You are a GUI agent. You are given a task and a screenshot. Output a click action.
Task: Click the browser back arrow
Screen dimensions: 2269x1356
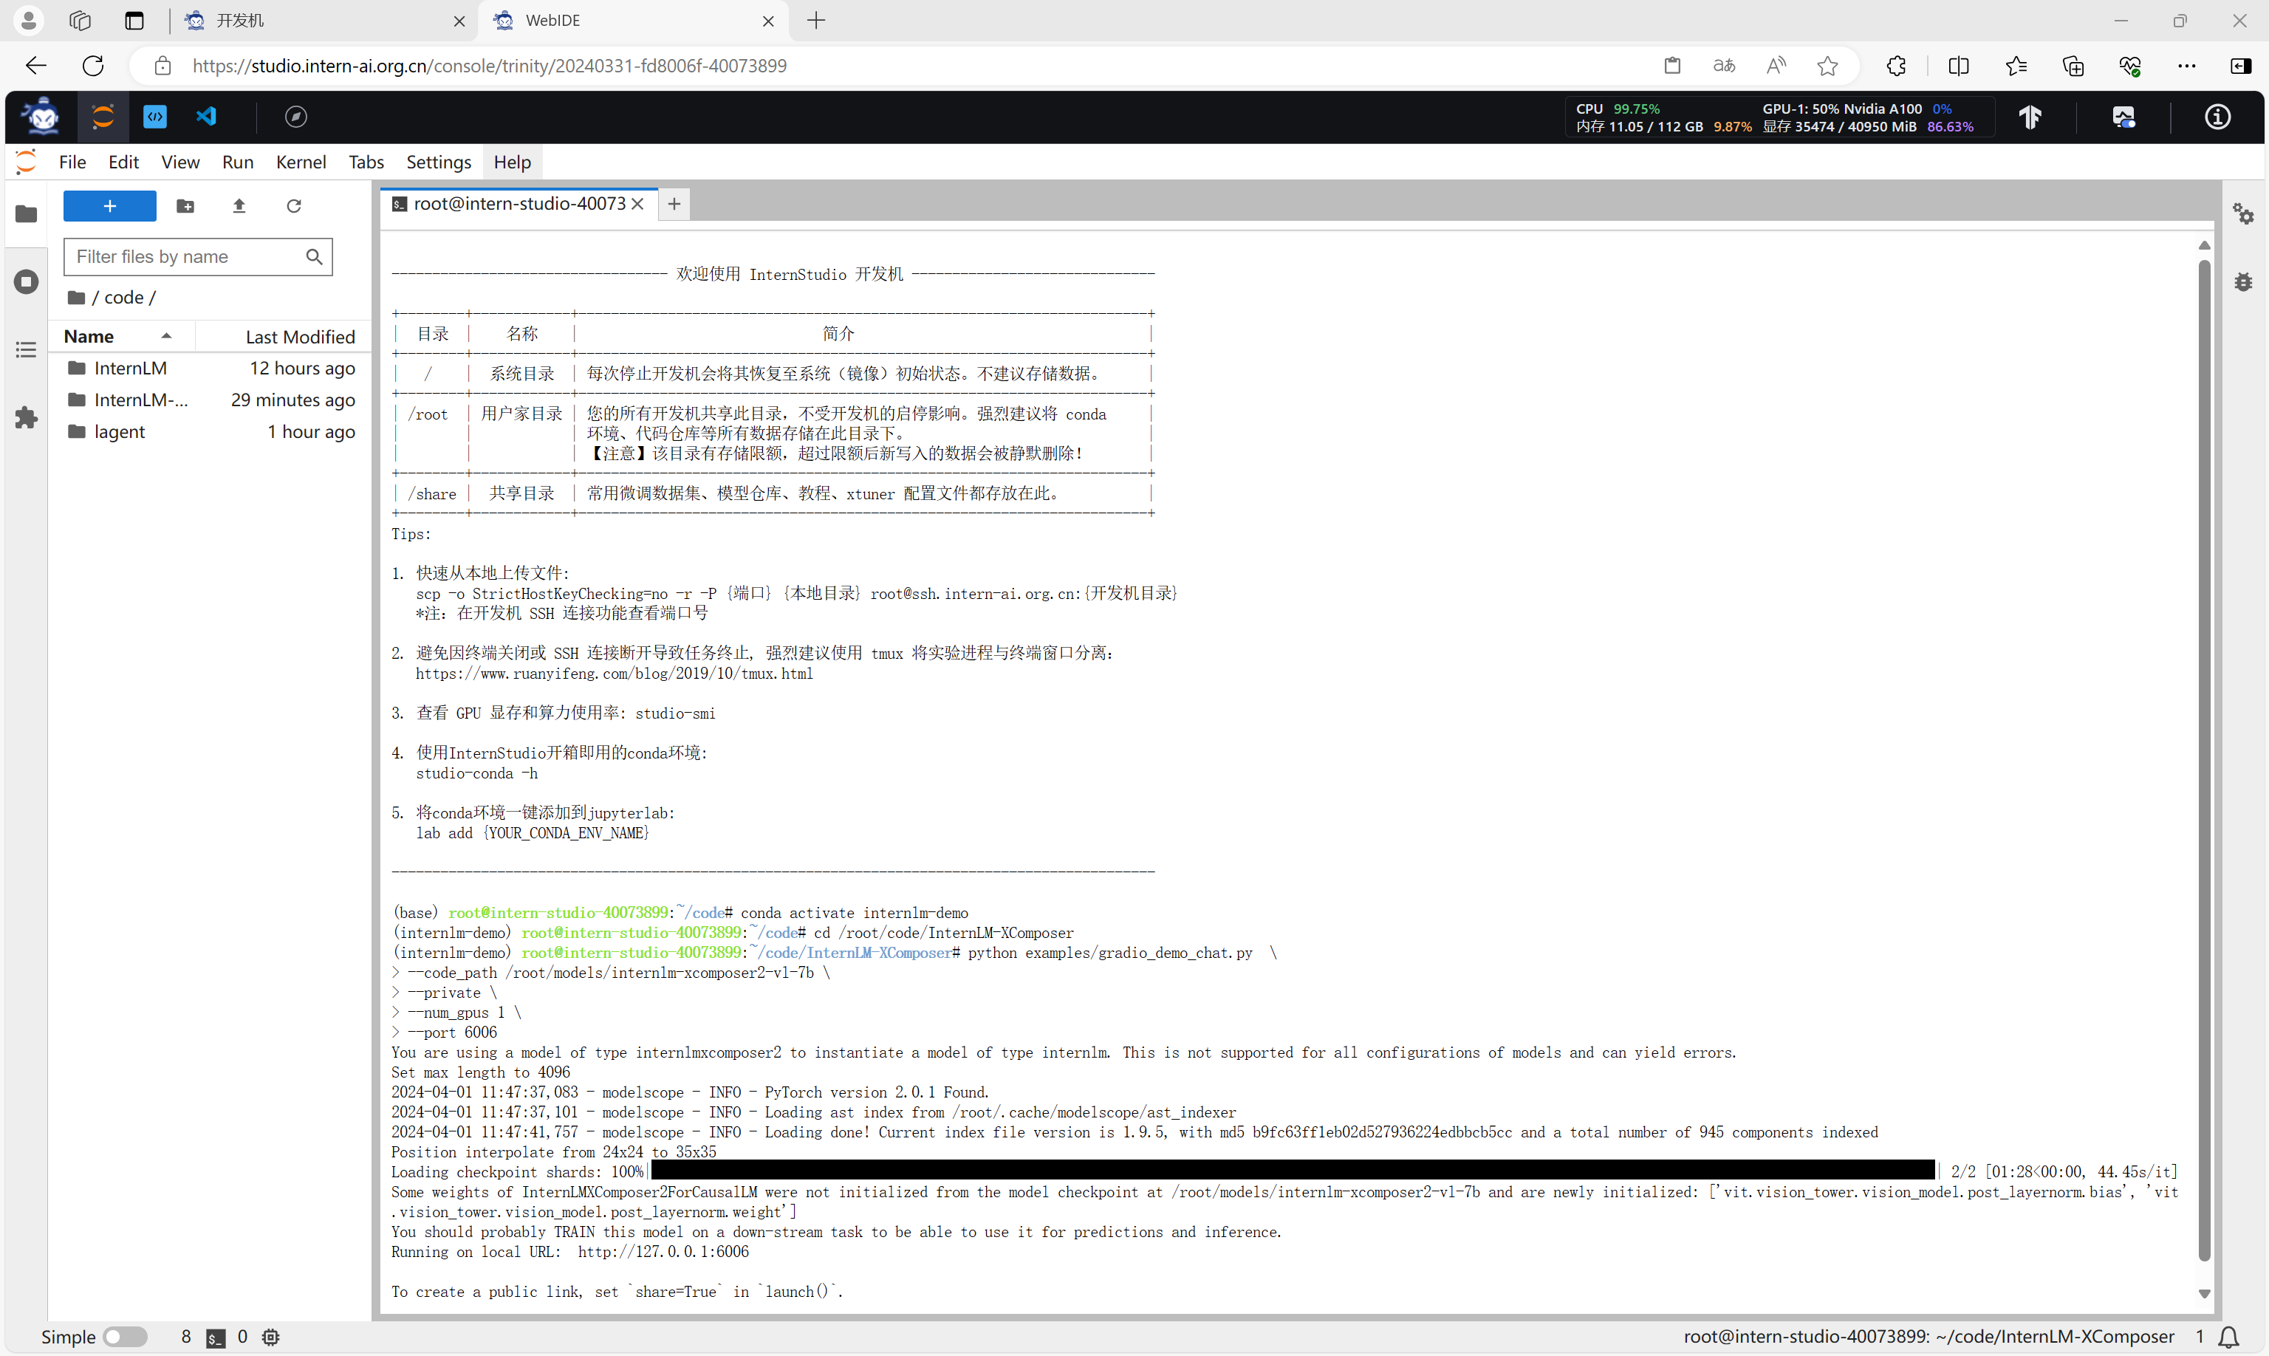(x=35, y=66)
